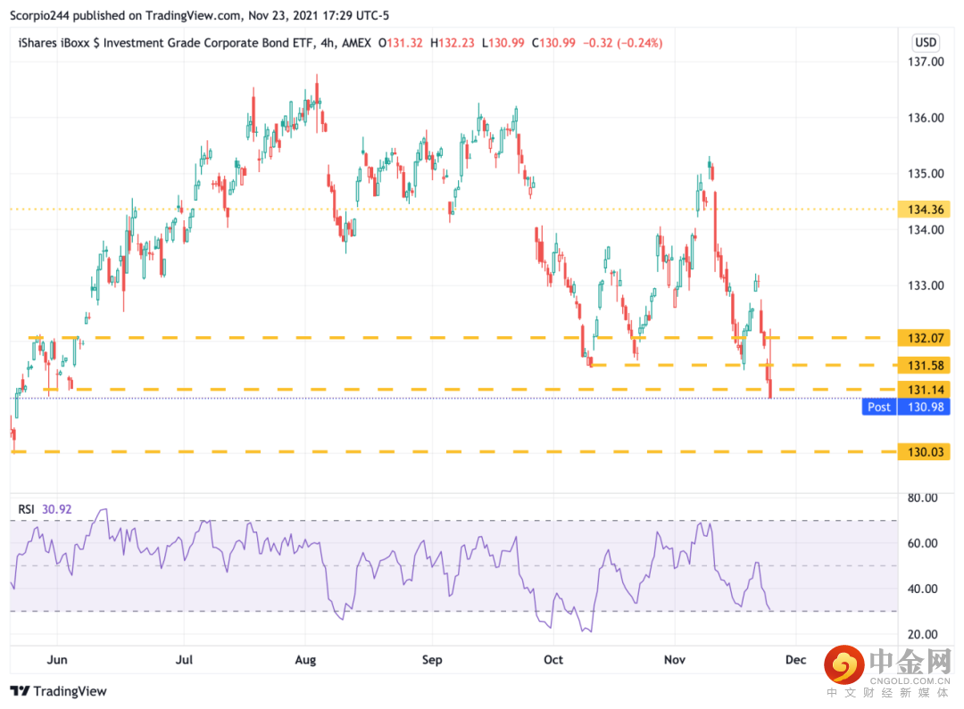The width and height of the screenshot is (964, 709).
Task: Click the RSI indicator label
Action: [26, 509]
